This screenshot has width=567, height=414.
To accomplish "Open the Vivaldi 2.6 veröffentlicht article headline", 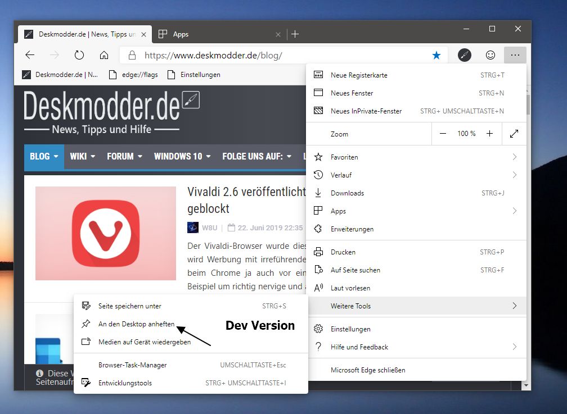I will (x=246, y=200).
